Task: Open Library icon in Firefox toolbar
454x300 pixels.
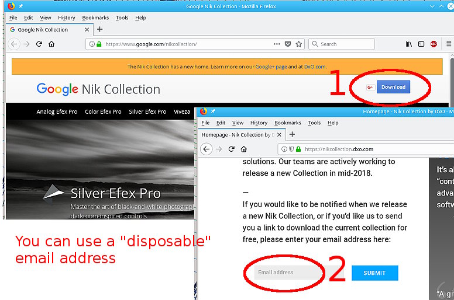Action: [x=408, y=44]
